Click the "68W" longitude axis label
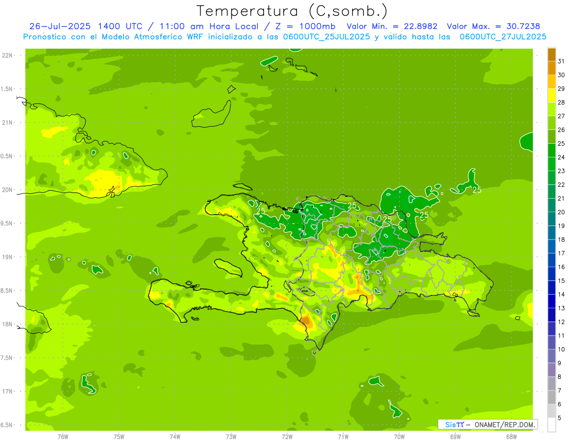The height and width of the screenshot is (443, 574). click(x=511, y=437)
